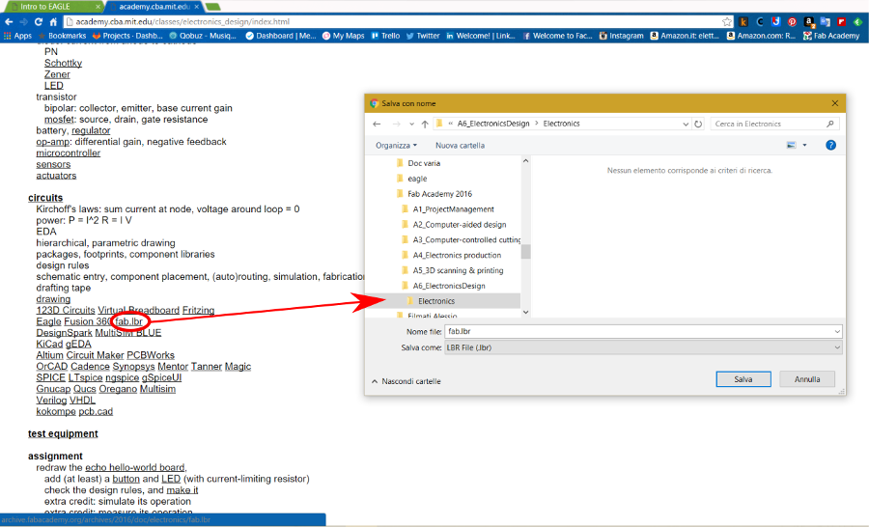This screenshot has height=527, width=869.
Task: Open the Fritzing link
Action: (x=198, y=311)
